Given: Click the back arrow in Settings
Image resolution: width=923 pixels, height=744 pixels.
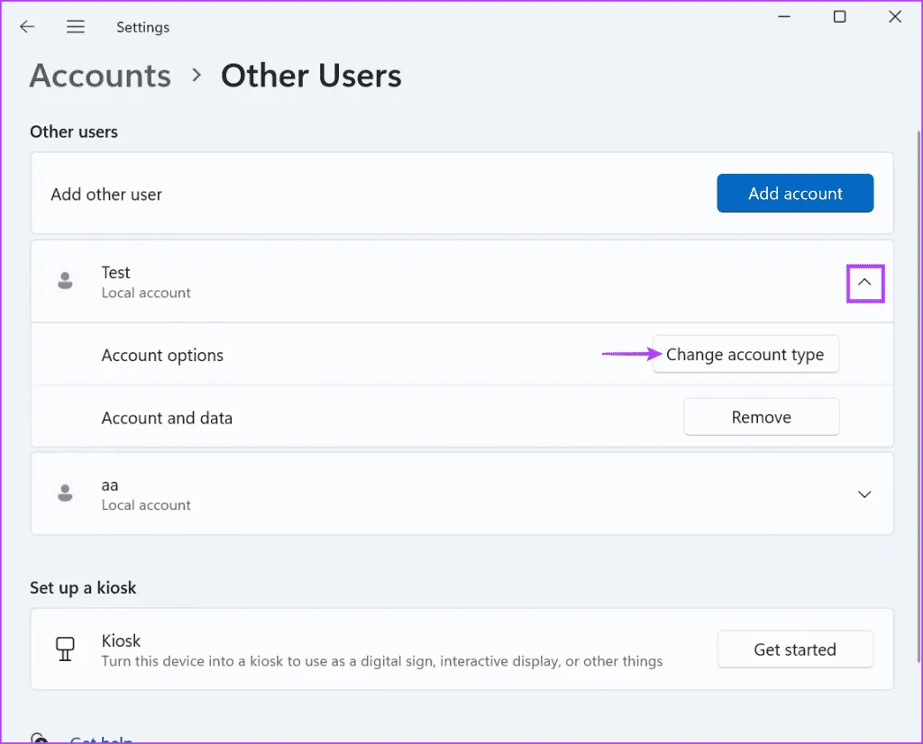Looking at the screenshot, I should [27, 27].
